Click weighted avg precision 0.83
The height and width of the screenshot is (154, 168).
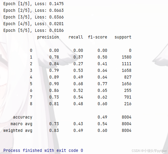tap(54, 130)
